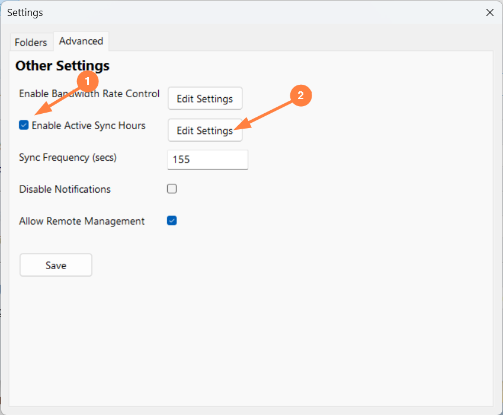This screenshot has width=503, height=415.
Task: Tick the Disable Notifications checkbox
Action: (172, 189)
